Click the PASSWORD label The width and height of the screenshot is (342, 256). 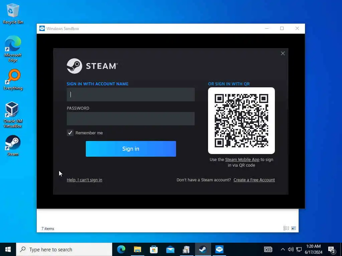(x=78, y=108)
